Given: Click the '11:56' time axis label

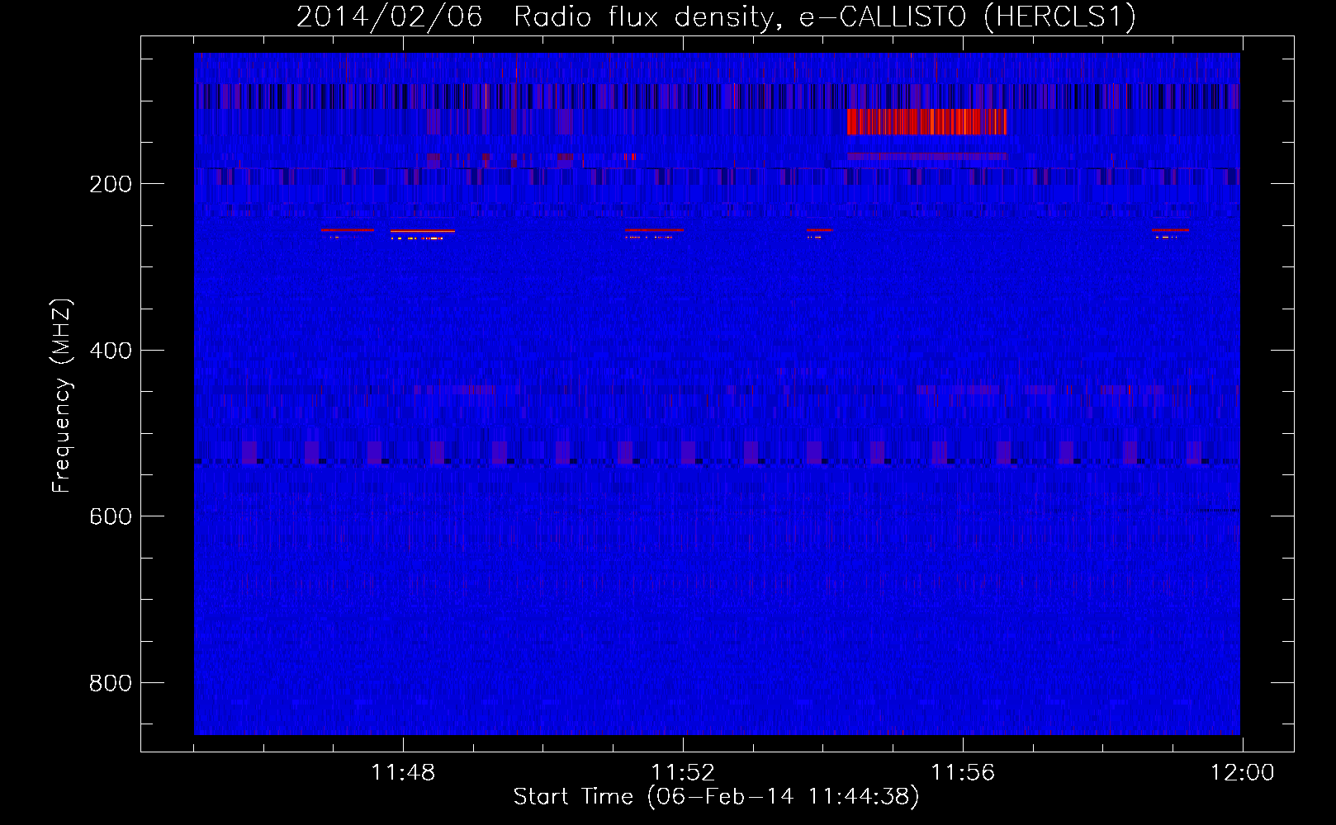Looking at the screenshot, I should (963, 773).
